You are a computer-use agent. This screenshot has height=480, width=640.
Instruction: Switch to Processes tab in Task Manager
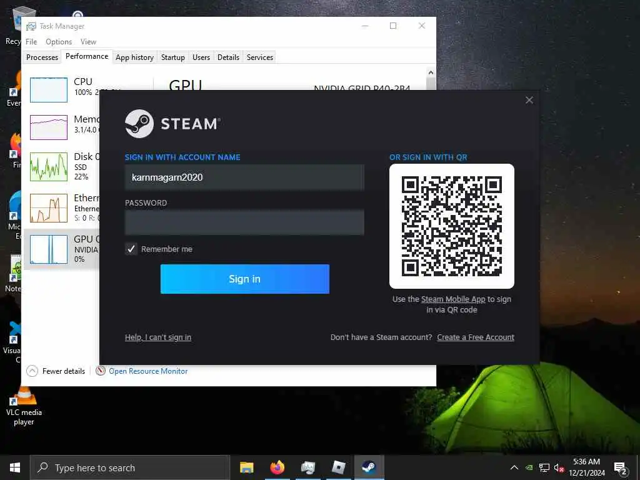[42, 57]
